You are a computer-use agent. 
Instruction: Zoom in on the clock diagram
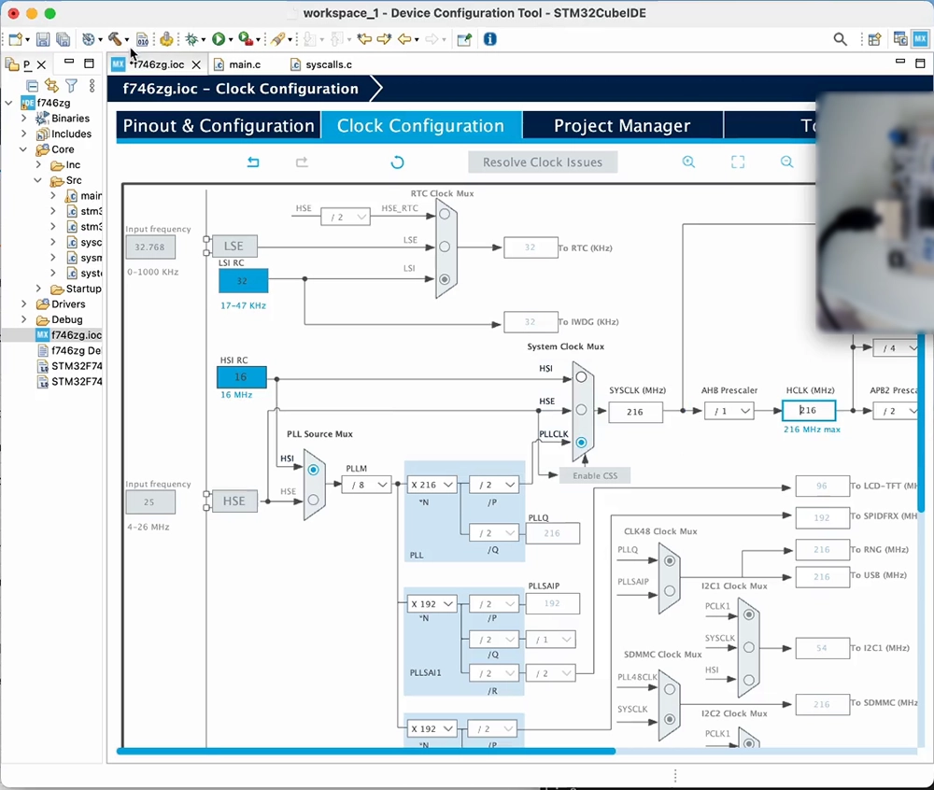[x=688, y=162]
